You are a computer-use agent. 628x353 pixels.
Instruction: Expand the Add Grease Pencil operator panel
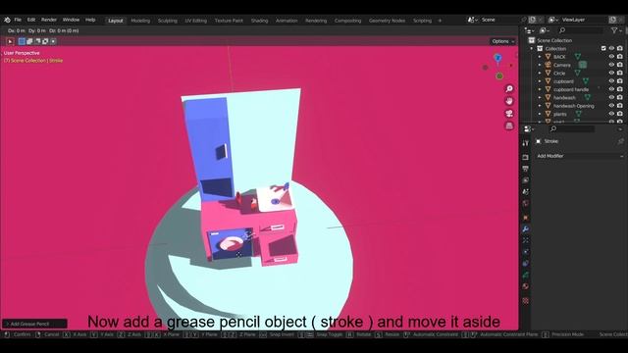coord(34,324)
